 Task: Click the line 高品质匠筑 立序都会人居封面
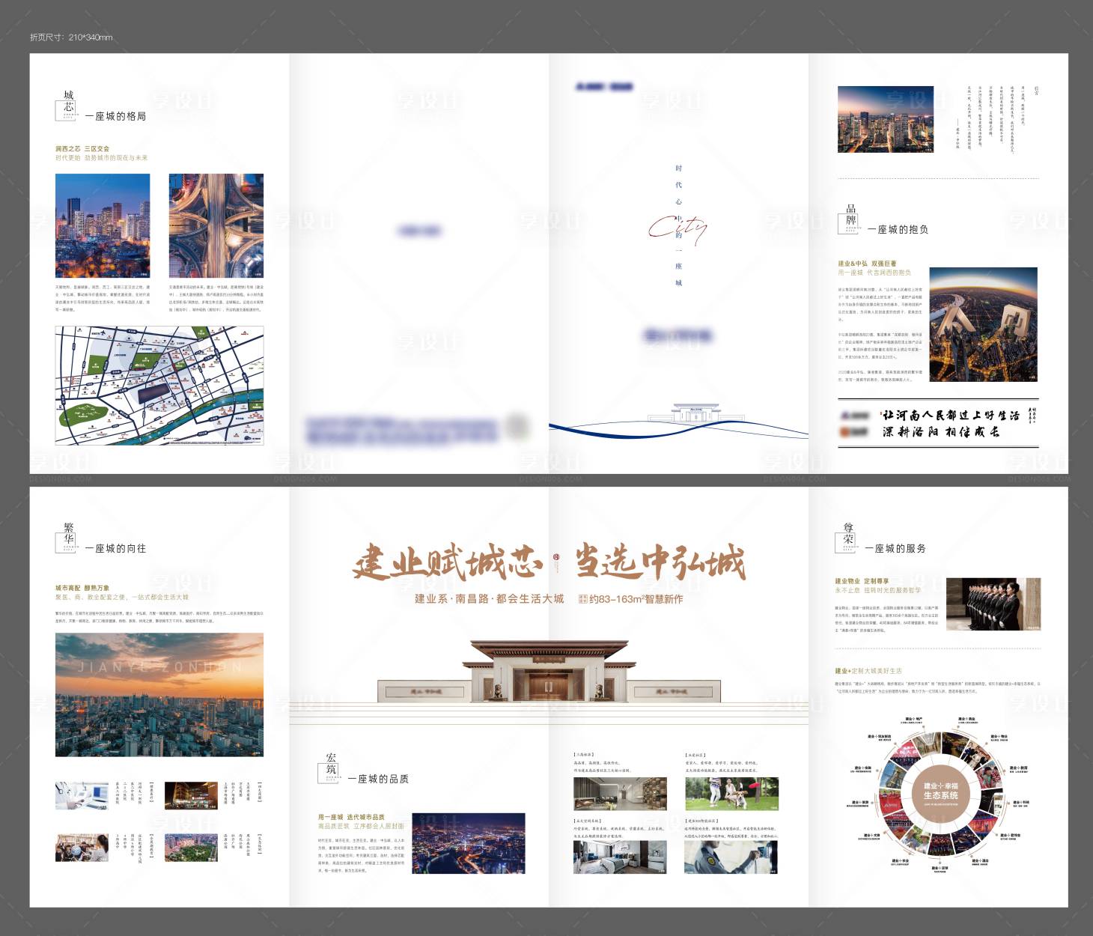[361, 826]
